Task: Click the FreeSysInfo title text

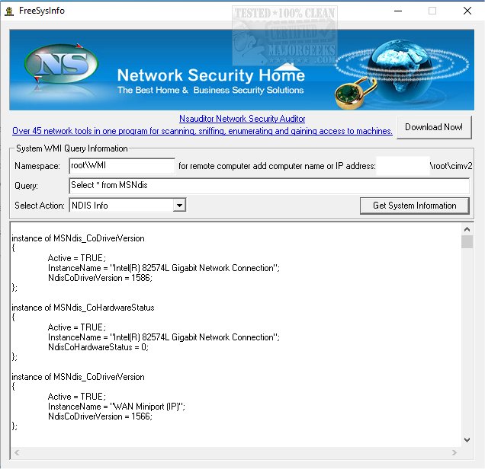Action: (42, 11)
